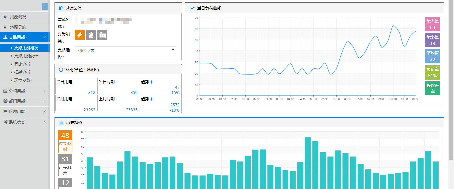
Task: Select the 支路用能概况 submenu item
Action: coord(25,48)
